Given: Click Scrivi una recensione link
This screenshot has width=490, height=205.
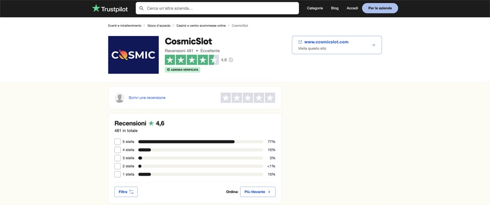Looking at the screenshot, I should pos(147,98).
